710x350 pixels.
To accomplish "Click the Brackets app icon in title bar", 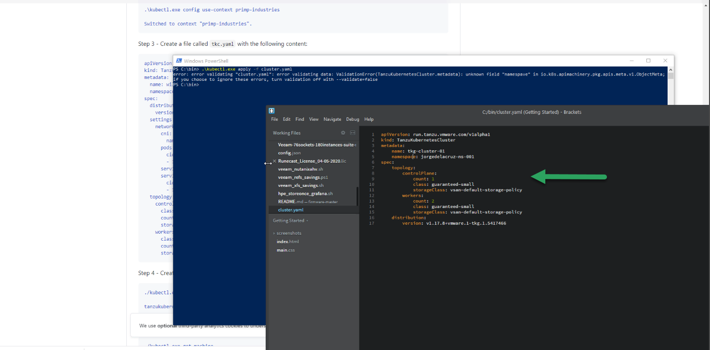I will (x=272, y=111).
